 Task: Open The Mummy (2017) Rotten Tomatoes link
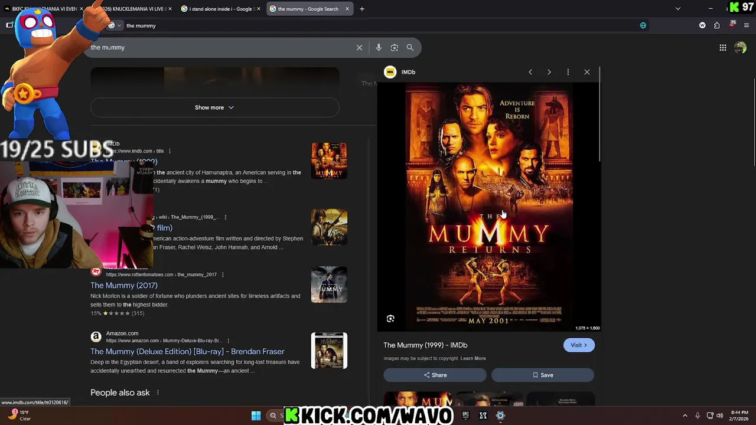[124, 285]
